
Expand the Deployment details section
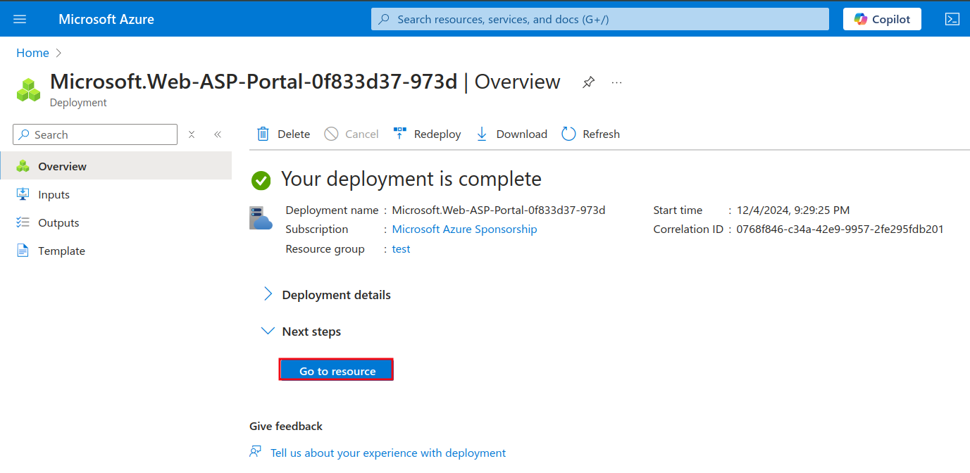[x=327, y=295]
